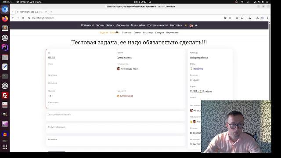Reload the current page
Screen dimensions: 281x158
click(x=23, y=18)
